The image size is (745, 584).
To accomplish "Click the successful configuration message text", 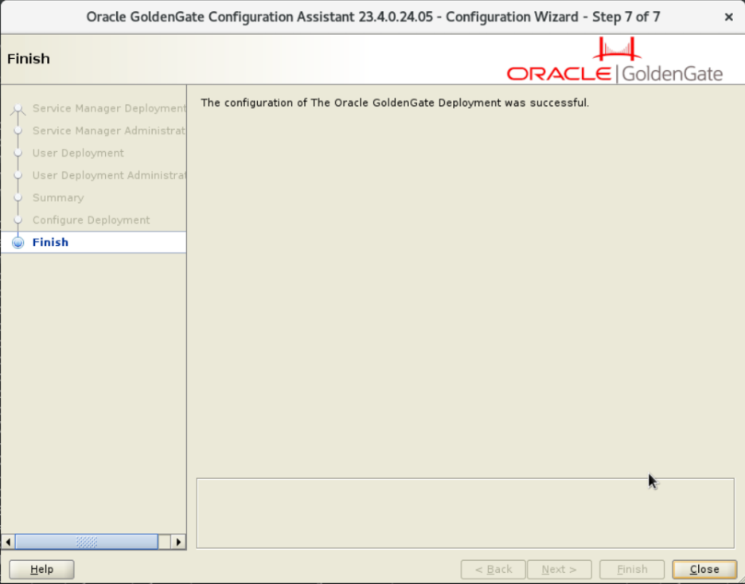I will click(395, 103).
